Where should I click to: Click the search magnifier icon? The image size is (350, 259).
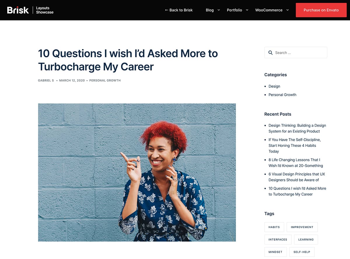pyautogui.click(x=270, y=53)
